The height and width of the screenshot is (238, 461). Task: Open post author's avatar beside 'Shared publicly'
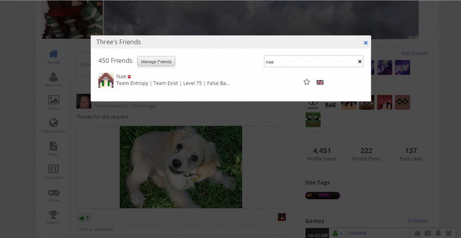pos(84,101)
